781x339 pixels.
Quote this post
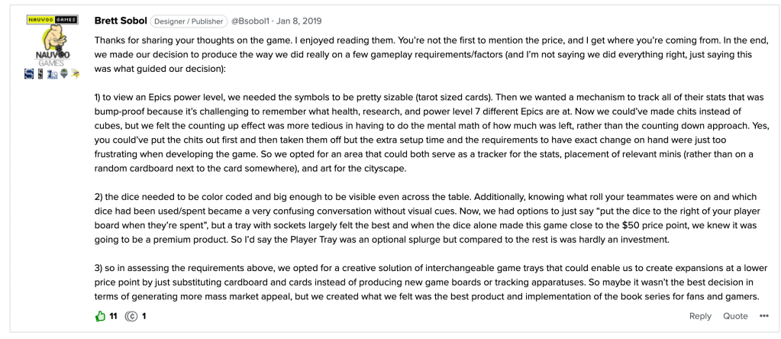735,316
